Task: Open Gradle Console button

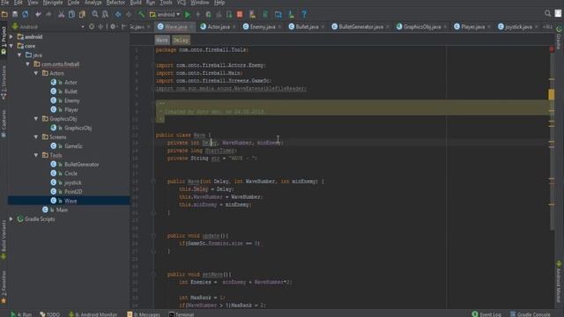Action: [530, 314]
